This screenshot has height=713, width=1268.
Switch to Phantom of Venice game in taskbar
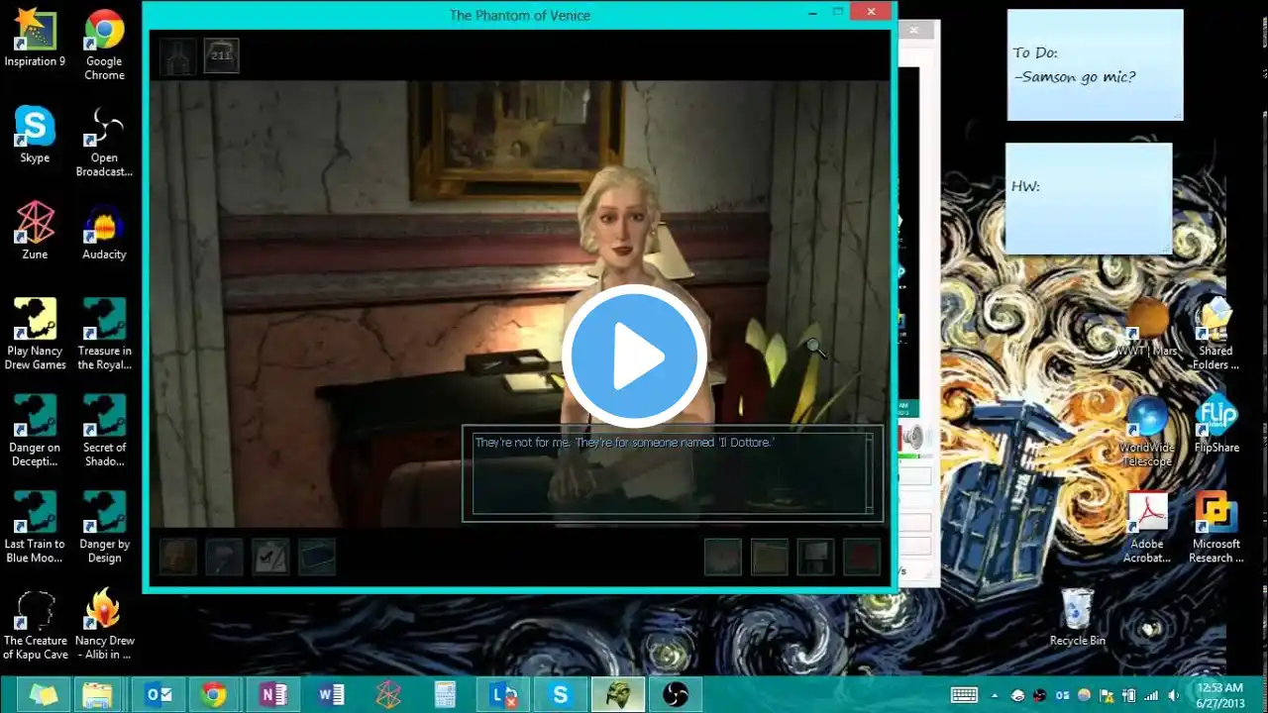click(x=618, y=694)
